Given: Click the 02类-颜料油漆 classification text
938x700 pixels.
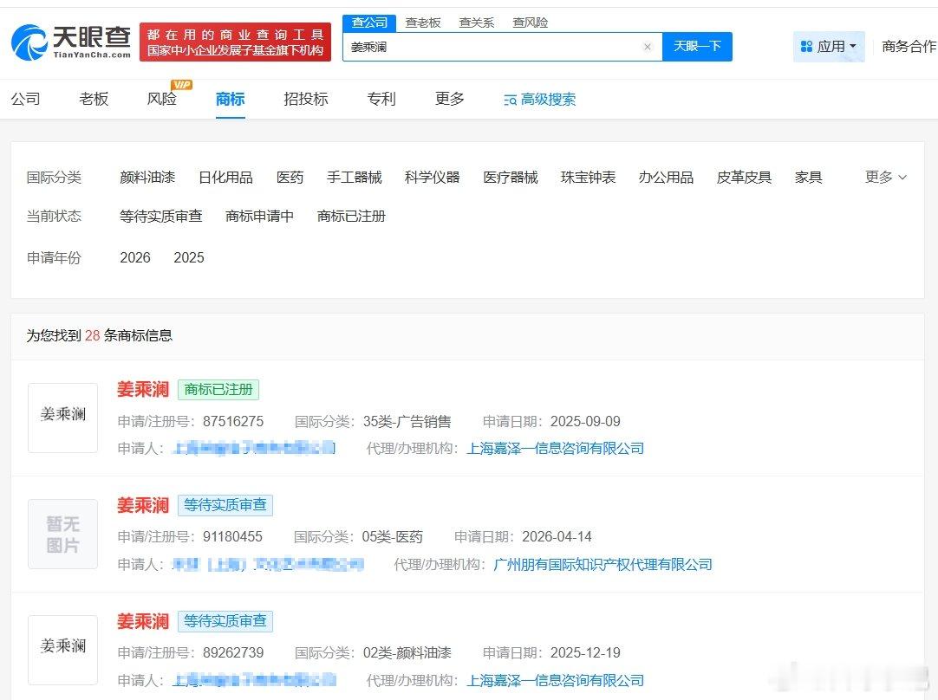Looking at the screenshot, I should pos(407,652).
